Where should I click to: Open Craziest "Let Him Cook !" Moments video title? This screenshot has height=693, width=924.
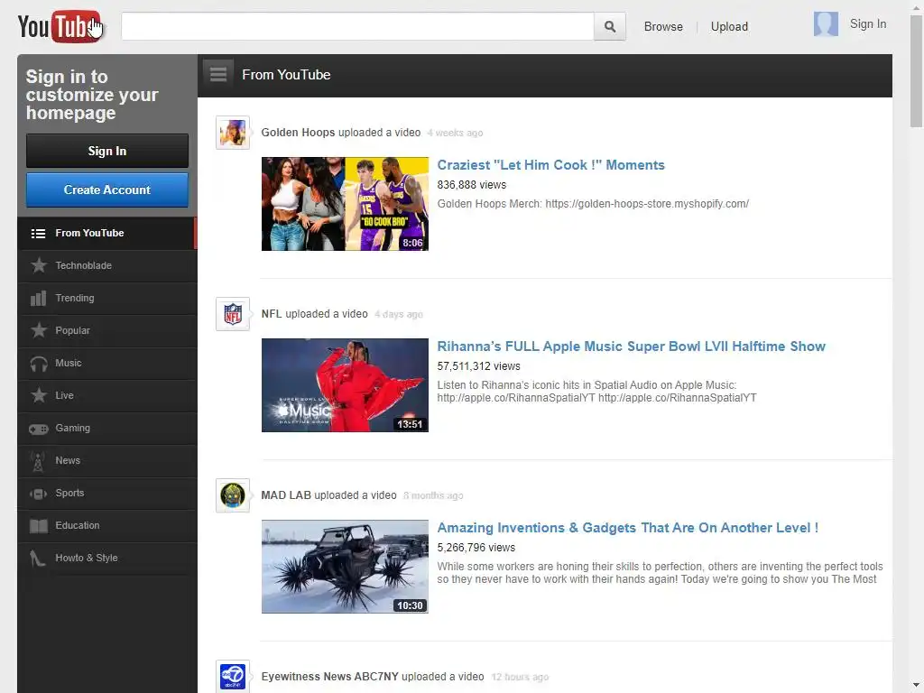550,165
